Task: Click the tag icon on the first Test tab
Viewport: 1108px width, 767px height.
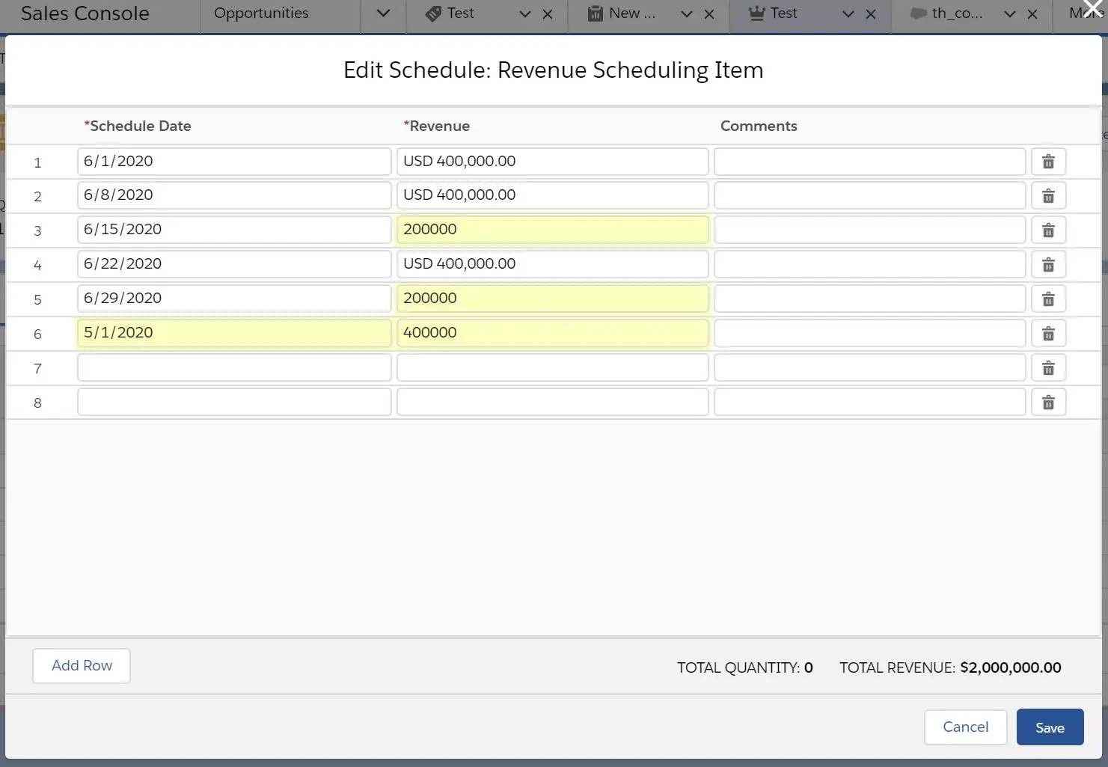Action: (433, 13)
